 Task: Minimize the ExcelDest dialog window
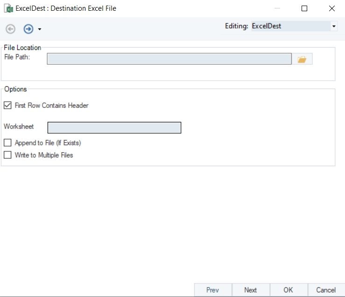pos(277,8)
